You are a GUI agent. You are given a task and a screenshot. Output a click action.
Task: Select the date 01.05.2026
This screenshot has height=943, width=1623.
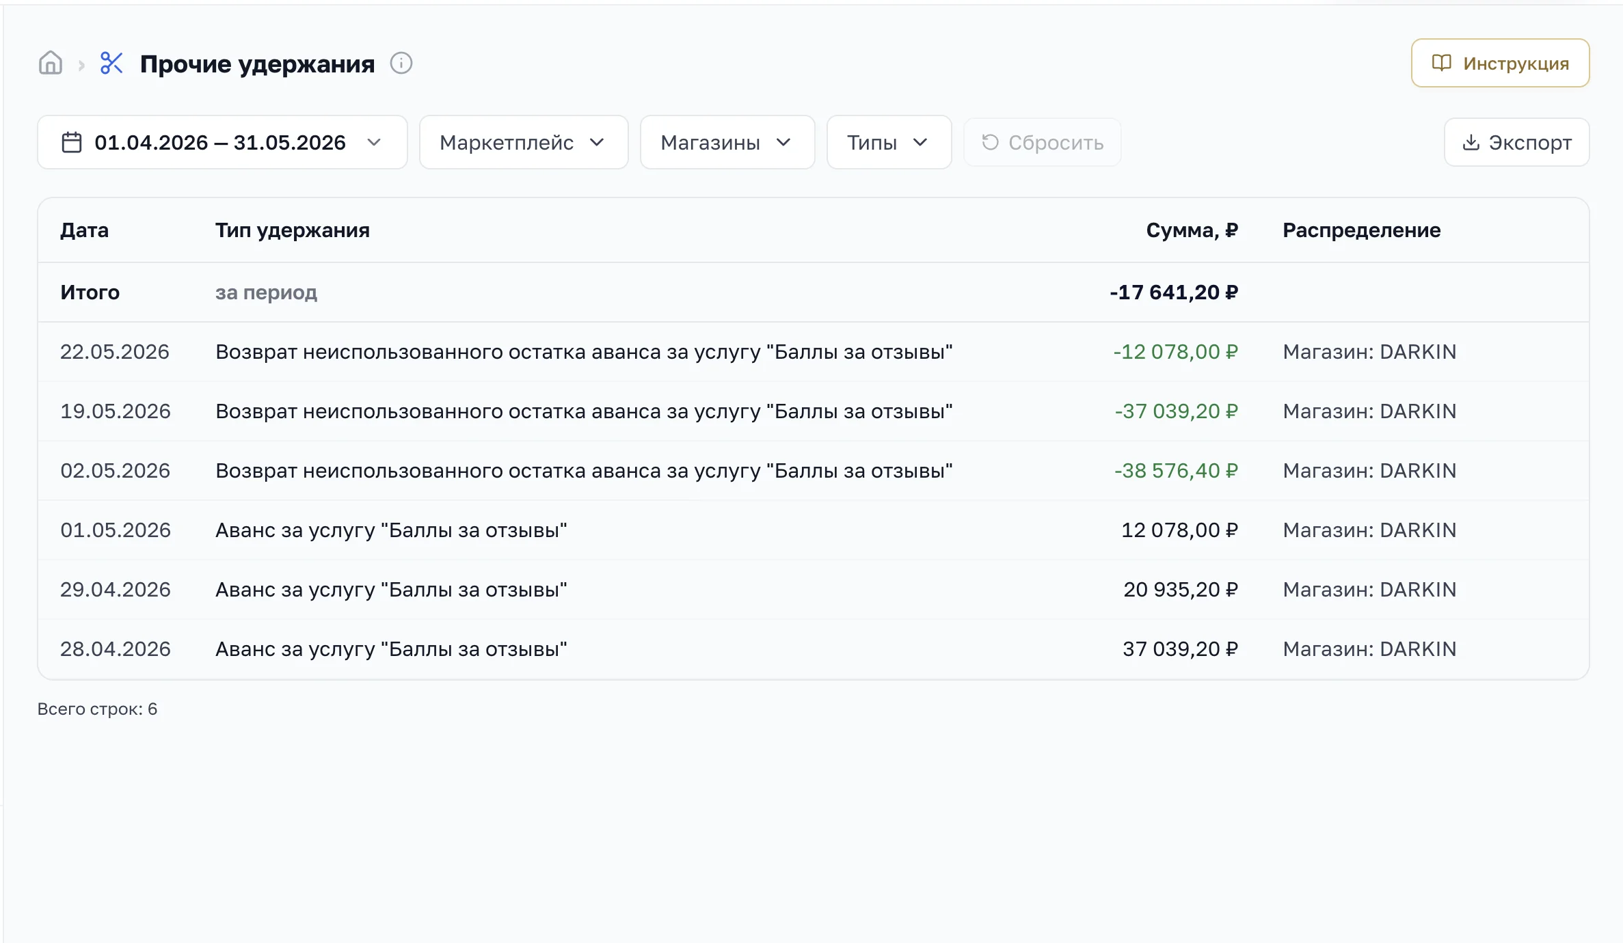pos(115,530)
